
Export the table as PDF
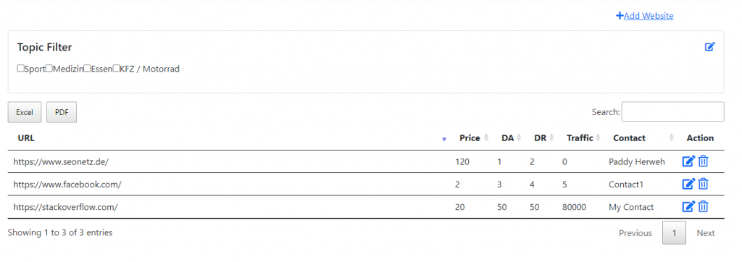click(x=62, y=113)
